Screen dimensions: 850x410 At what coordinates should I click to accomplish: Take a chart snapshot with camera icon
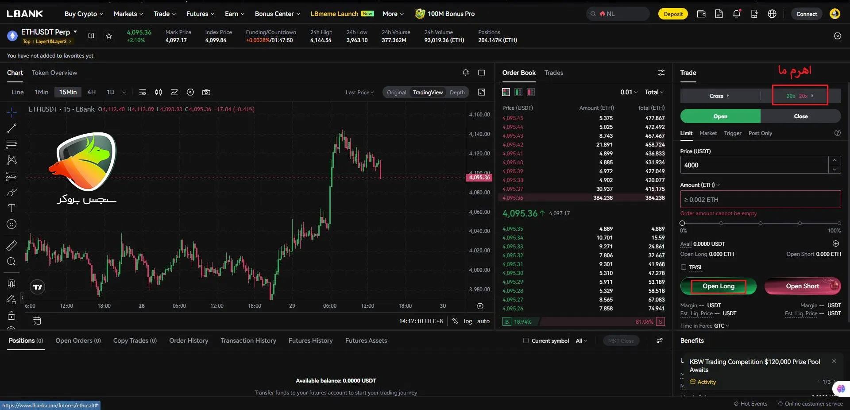[206, 92]
